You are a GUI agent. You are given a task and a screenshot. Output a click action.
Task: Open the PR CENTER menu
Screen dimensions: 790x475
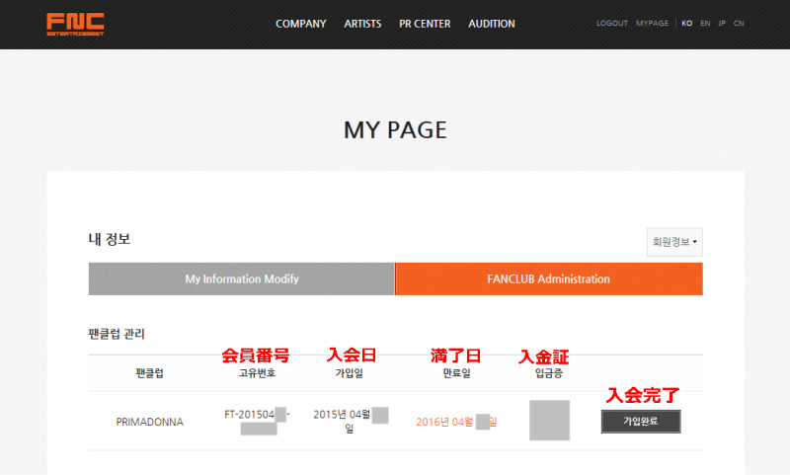pyautogui.click(x=424, y=24)
